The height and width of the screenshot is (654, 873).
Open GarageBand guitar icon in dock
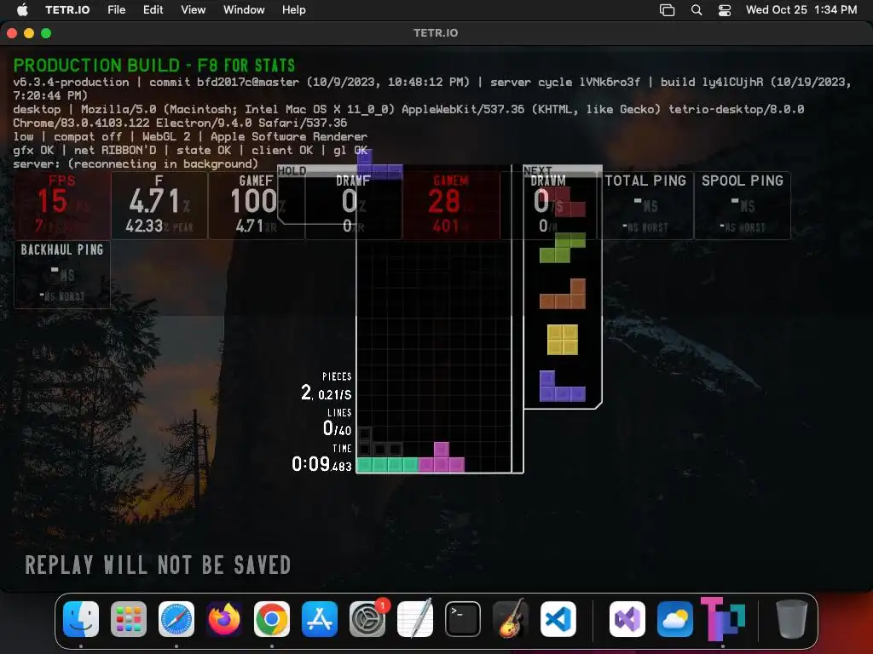pyautogui.click(x=511, y=619)
